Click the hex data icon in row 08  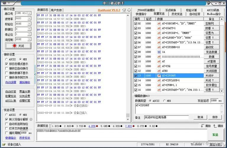click(159, 52)
